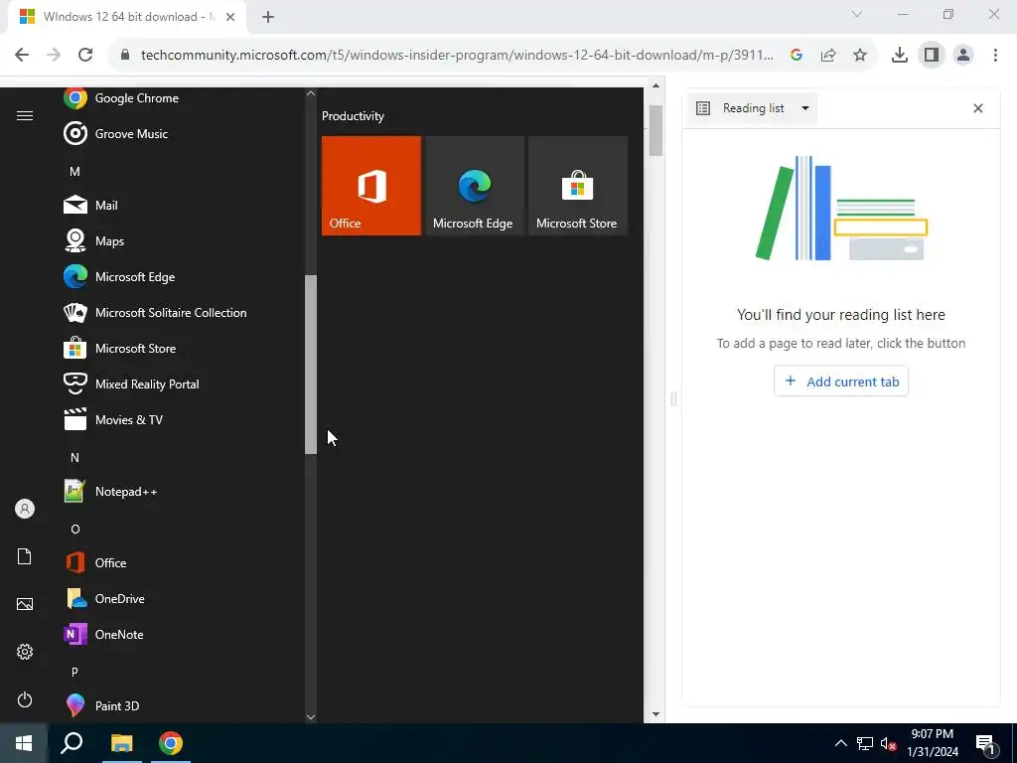Screen dimensions: 1017x763
Task: Open the Reading list dropdown in the side panel
Action: coord(753,108)
